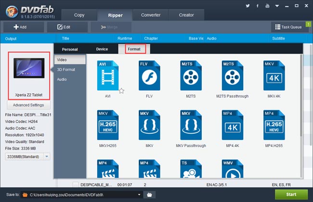Click the EN AC-3/5.1 audio value
Image resolution: width=313 pixels, height=202 pixels.
pyautogui.click(x=217, y=185)
